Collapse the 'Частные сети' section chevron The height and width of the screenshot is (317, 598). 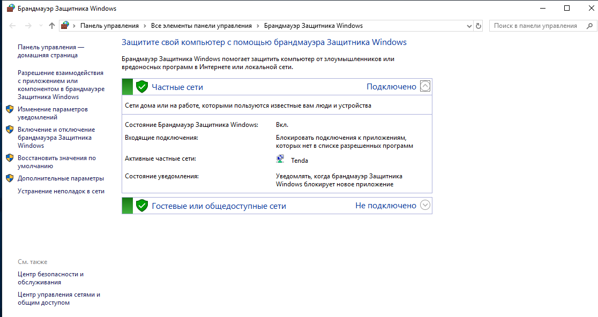pos(425,86)
